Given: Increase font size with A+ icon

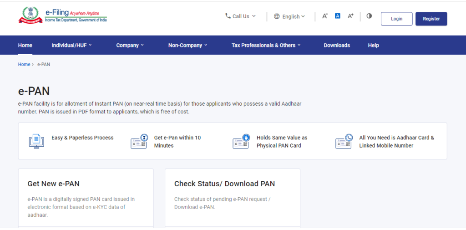Looking at the screenshot, I should click(x=350, y=16).
